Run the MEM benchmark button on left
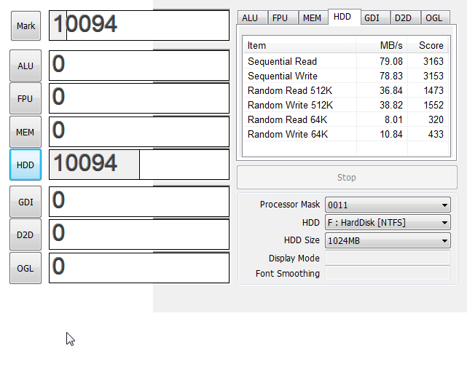This screenshot has width=467, height=375. pyautogui.click(x=25, y=132)
